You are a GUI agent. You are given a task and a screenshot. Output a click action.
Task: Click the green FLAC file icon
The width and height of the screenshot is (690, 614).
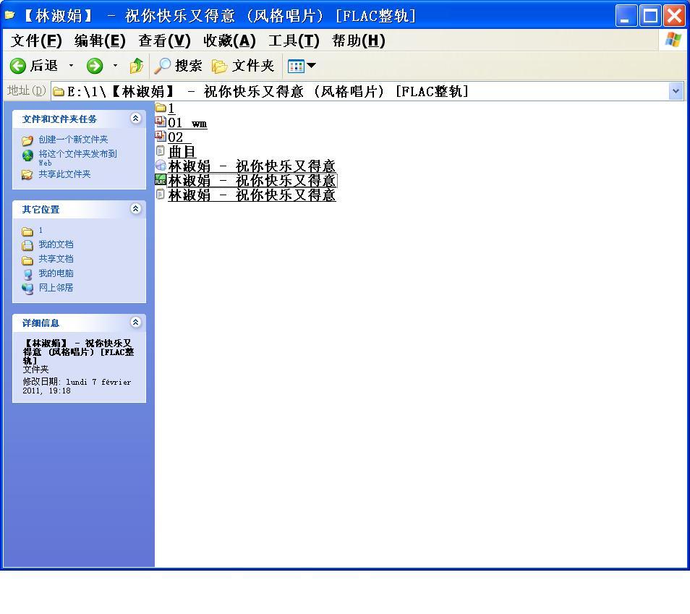[161, 179]
